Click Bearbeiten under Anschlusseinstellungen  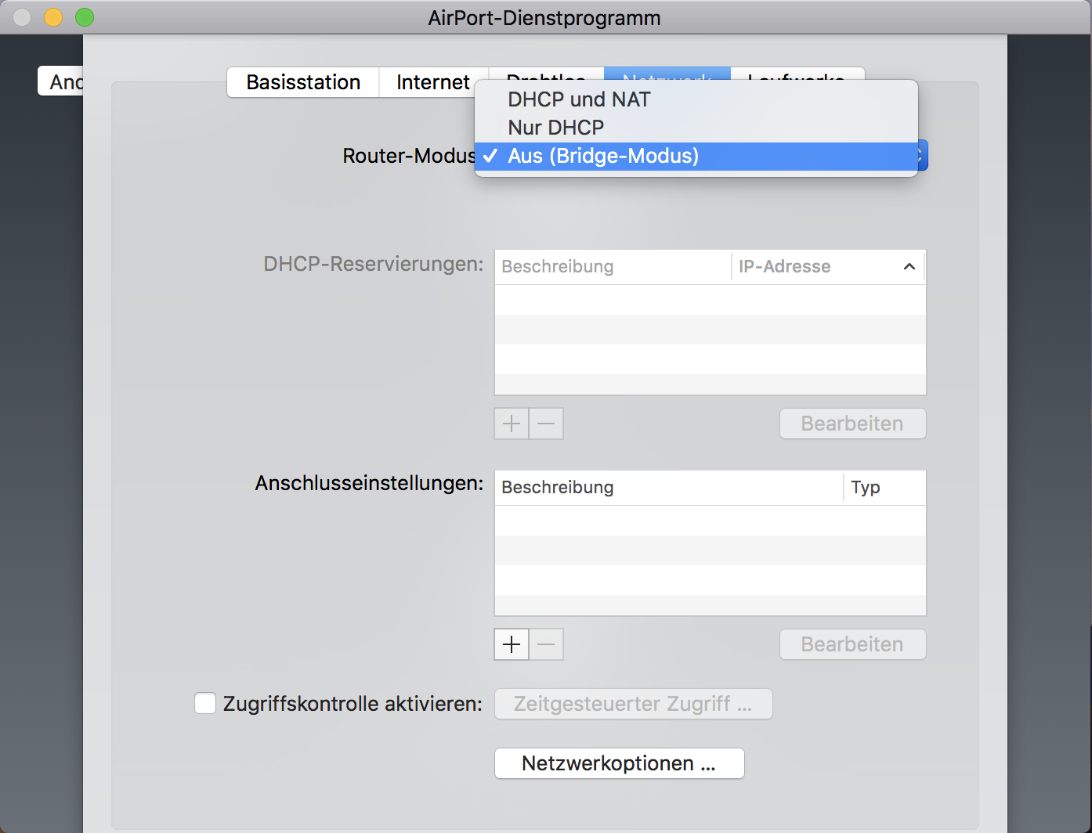[853, 644]
